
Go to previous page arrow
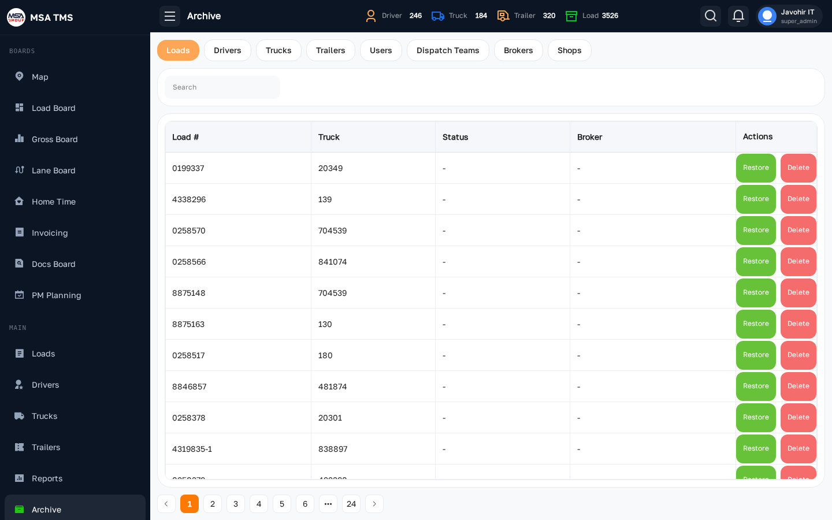[x=166, y=504]
